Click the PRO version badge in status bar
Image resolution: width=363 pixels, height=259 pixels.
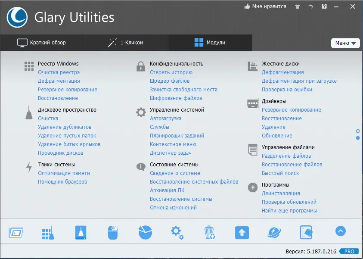tap(349, 251)
